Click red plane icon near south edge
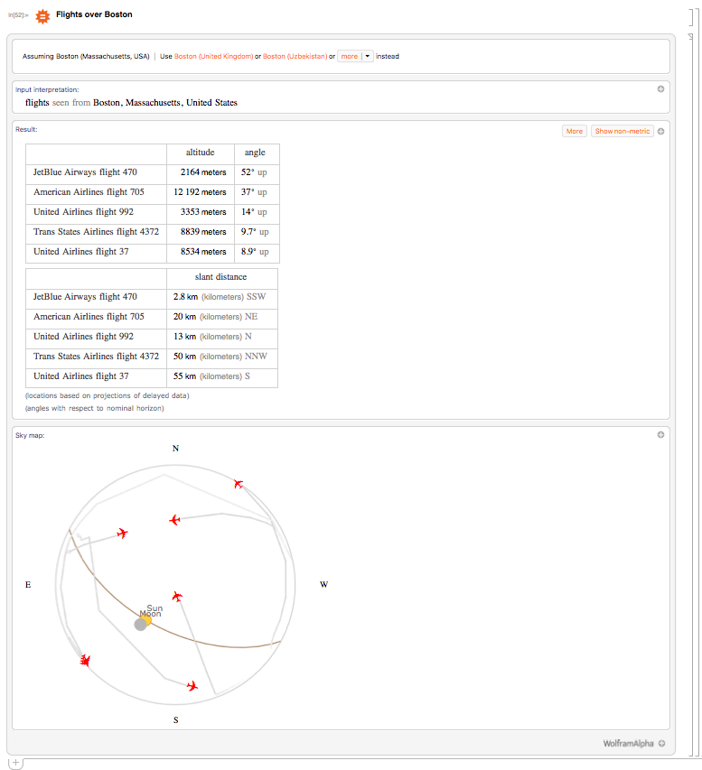Viewport: 702px width, 770px height. 192,686
